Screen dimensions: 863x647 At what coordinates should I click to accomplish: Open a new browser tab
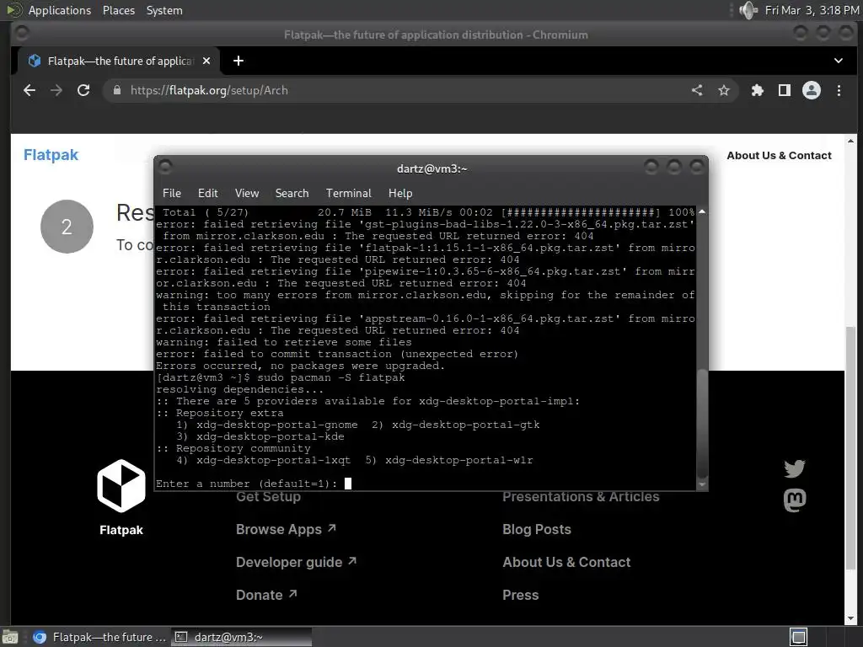pyautogui.click(x=239, y=61)
